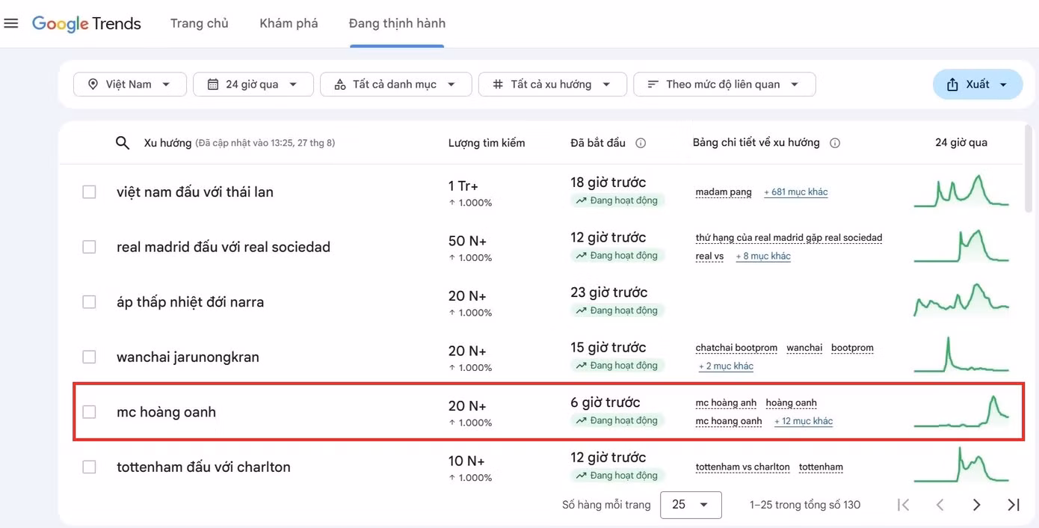Open + 2 mục khác link
Viewport: 1039px width, 528px height.
726,366
